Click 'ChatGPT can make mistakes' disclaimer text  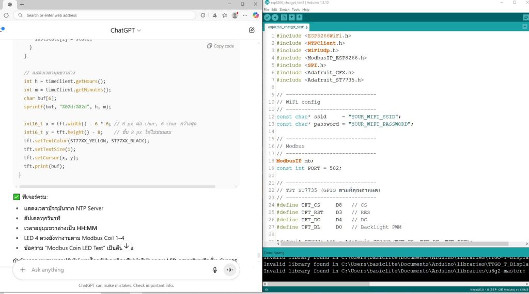126,285
